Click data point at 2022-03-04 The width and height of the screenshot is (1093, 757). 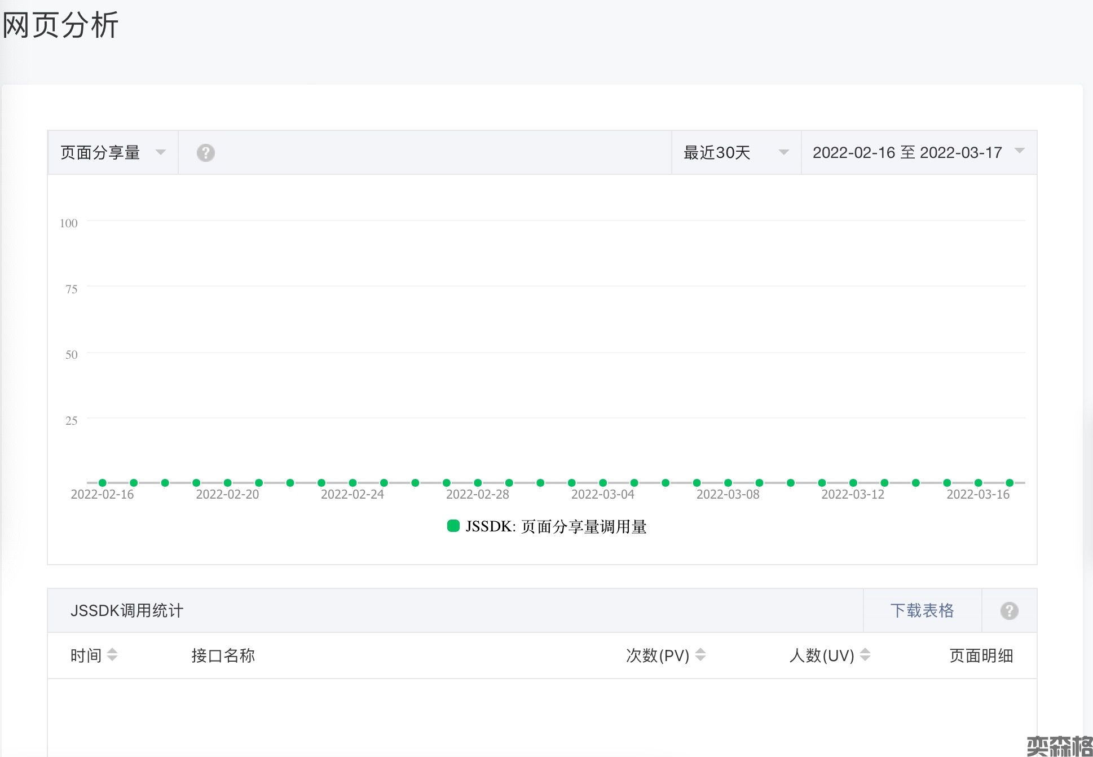coord(603,483)
